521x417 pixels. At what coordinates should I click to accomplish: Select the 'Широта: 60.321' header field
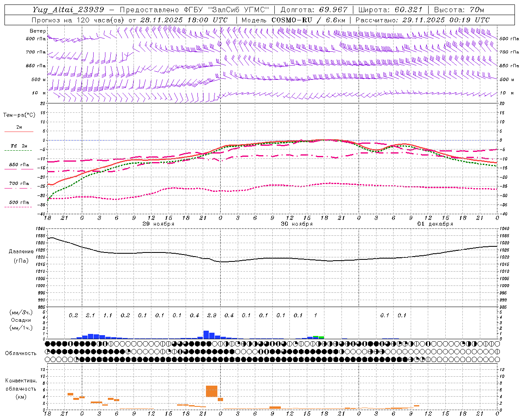(x=390, y=10)
